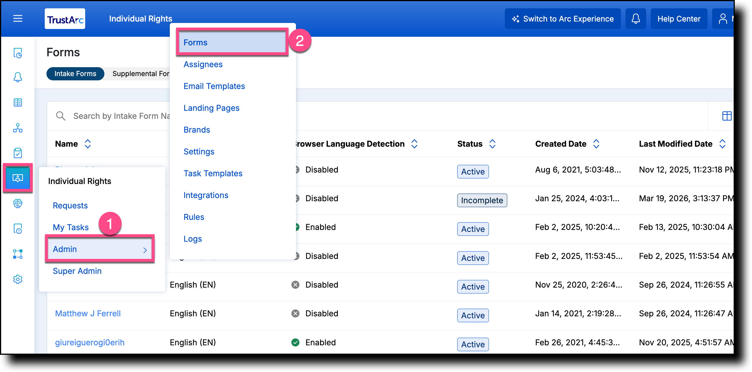Expand the Admin submenu chevron
Viewport: 752px width, 372px height.
[x=145, y=250]
